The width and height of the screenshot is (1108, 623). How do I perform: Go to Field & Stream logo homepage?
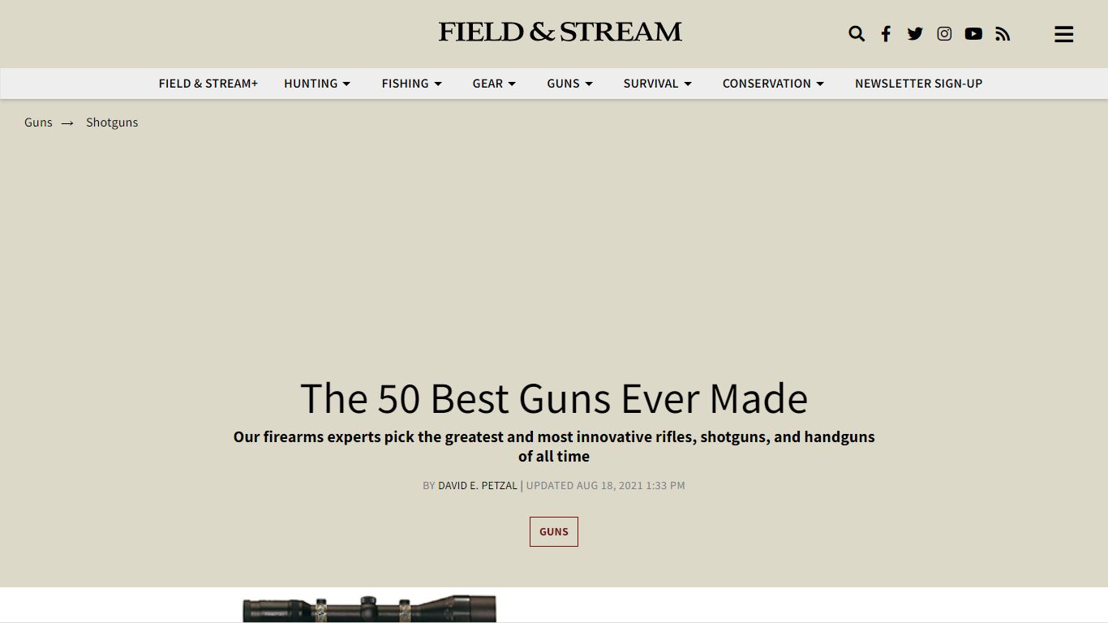click(560, 32)
